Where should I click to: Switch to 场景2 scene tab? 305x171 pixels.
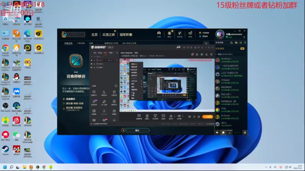click(111, 53)
